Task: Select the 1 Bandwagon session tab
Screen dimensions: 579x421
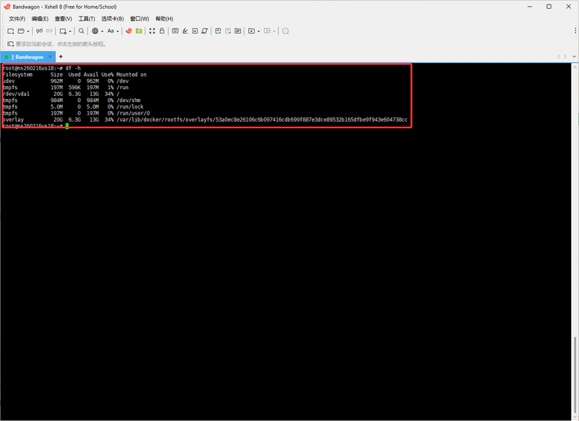Action: tap(28, 57)
